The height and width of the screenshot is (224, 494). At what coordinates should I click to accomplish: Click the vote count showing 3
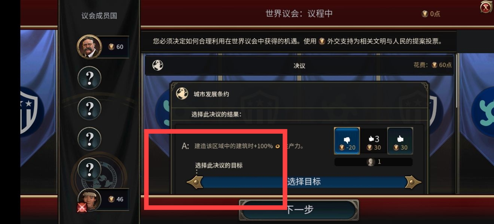[x=373, y=141]
